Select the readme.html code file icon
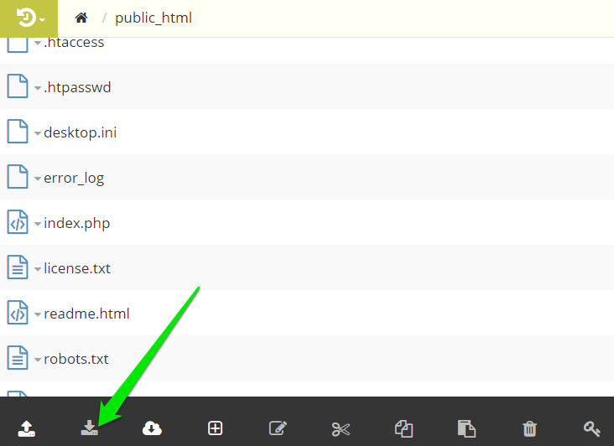614x446 pixels. [18, 313]
